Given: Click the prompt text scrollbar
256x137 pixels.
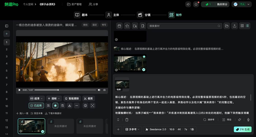Looking at the screenshot, I should [251, 98].
